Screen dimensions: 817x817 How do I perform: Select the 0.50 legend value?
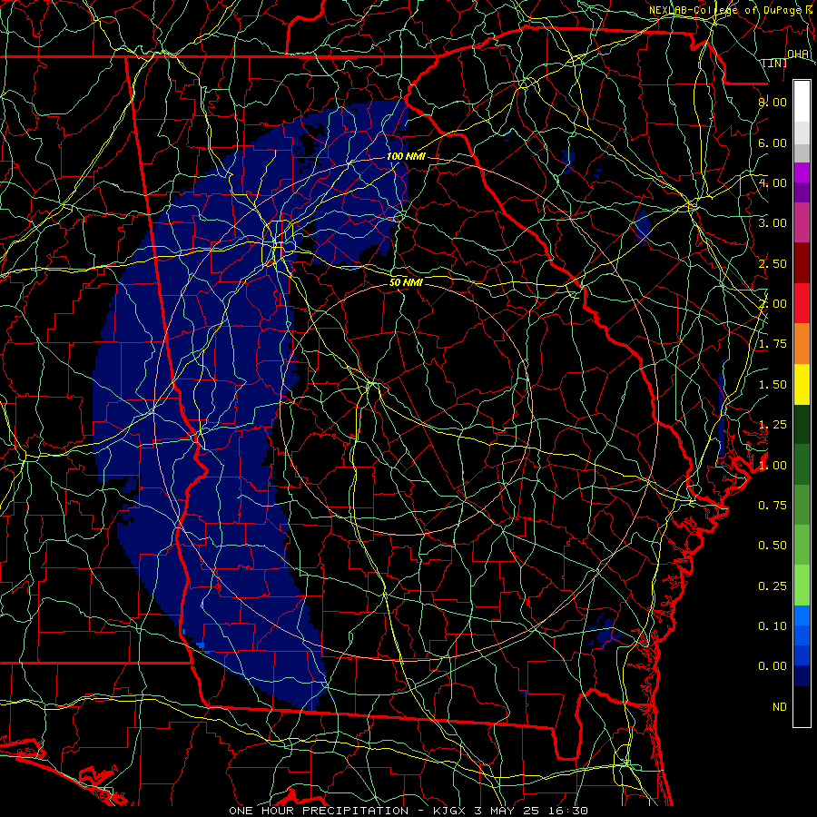(x=773, y=546)
